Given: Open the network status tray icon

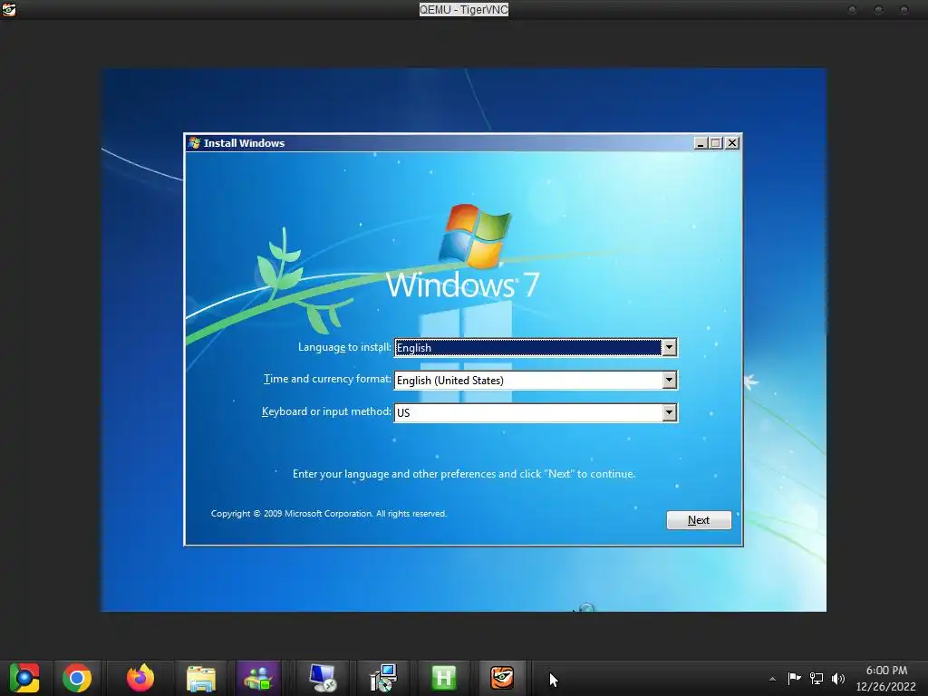Looking at the screenshot, I should (x=817, y=678).
